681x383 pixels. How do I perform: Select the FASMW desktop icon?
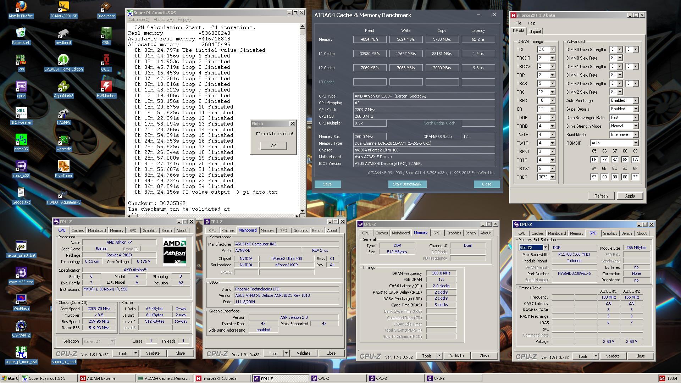coord(63,116)
